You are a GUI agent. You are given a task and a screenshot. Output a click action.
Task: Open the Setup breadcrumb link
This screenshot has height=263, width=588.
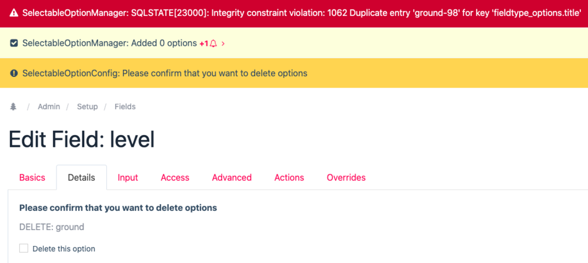pos(87,106)
